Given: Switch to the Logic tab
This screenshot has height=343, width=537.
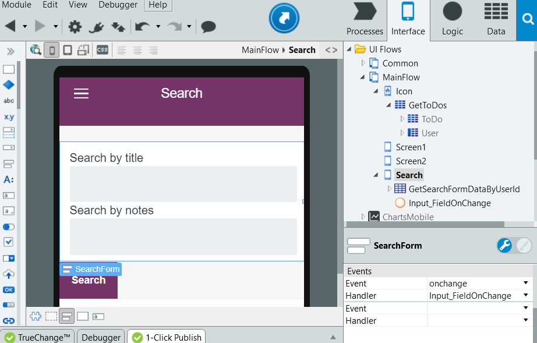Looking at the screenshot, I should pyautogui.click(x=452, y=20).
